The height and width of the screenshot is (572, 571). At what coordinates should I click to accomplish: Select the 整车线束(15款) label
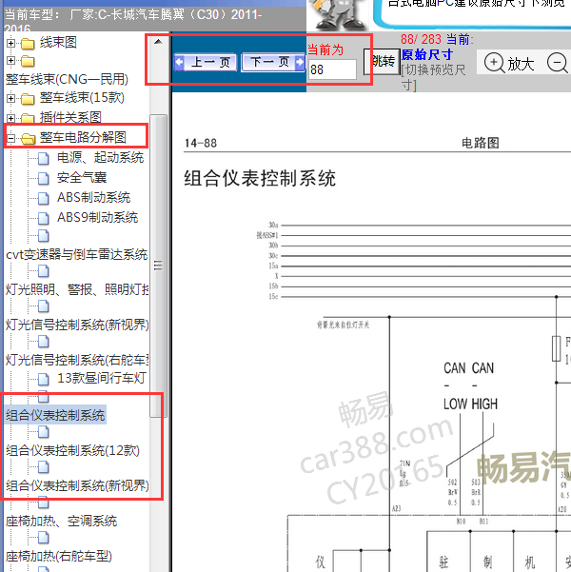(82, 98)
